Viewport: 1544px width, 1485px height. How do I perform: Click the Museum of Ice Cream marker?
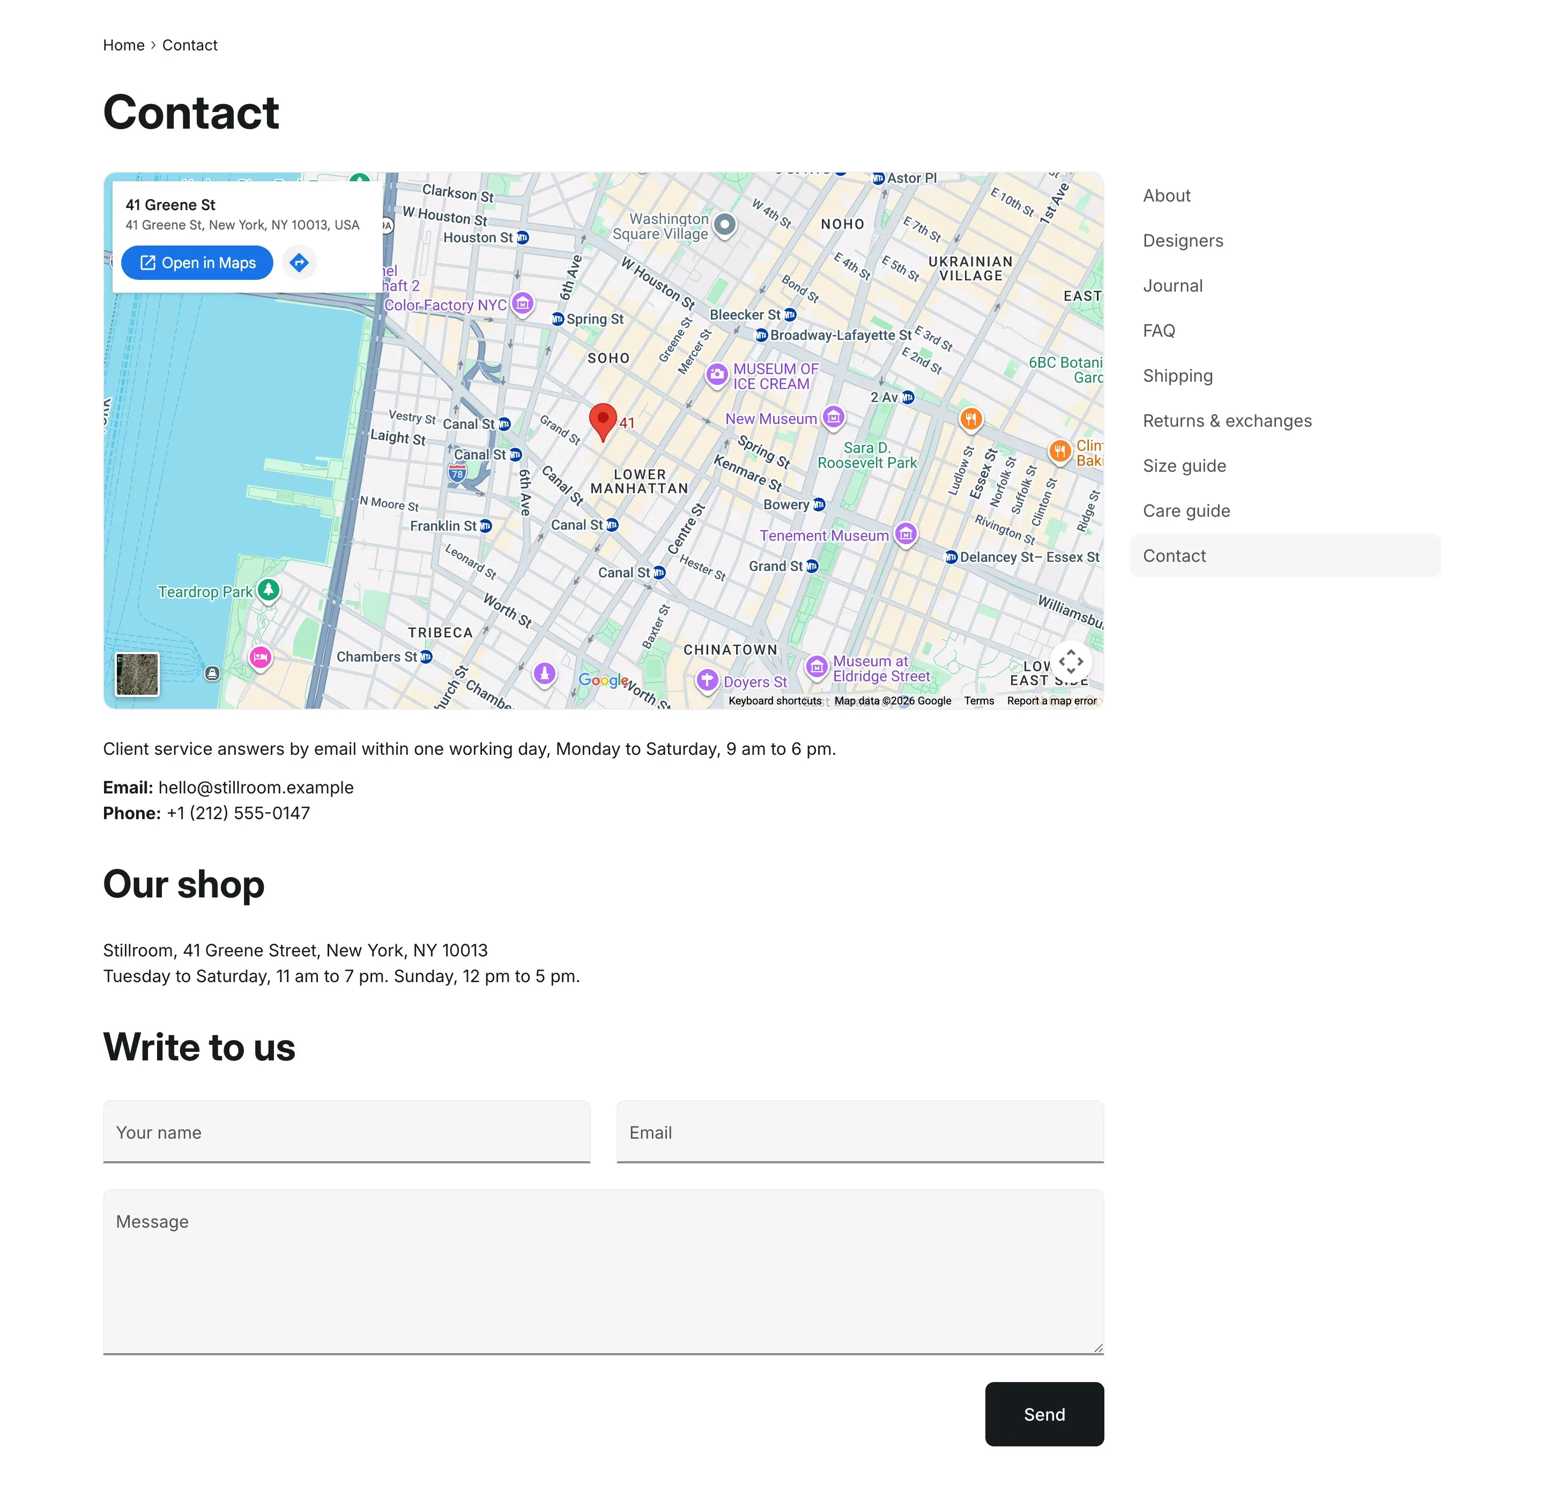[716, 375]
